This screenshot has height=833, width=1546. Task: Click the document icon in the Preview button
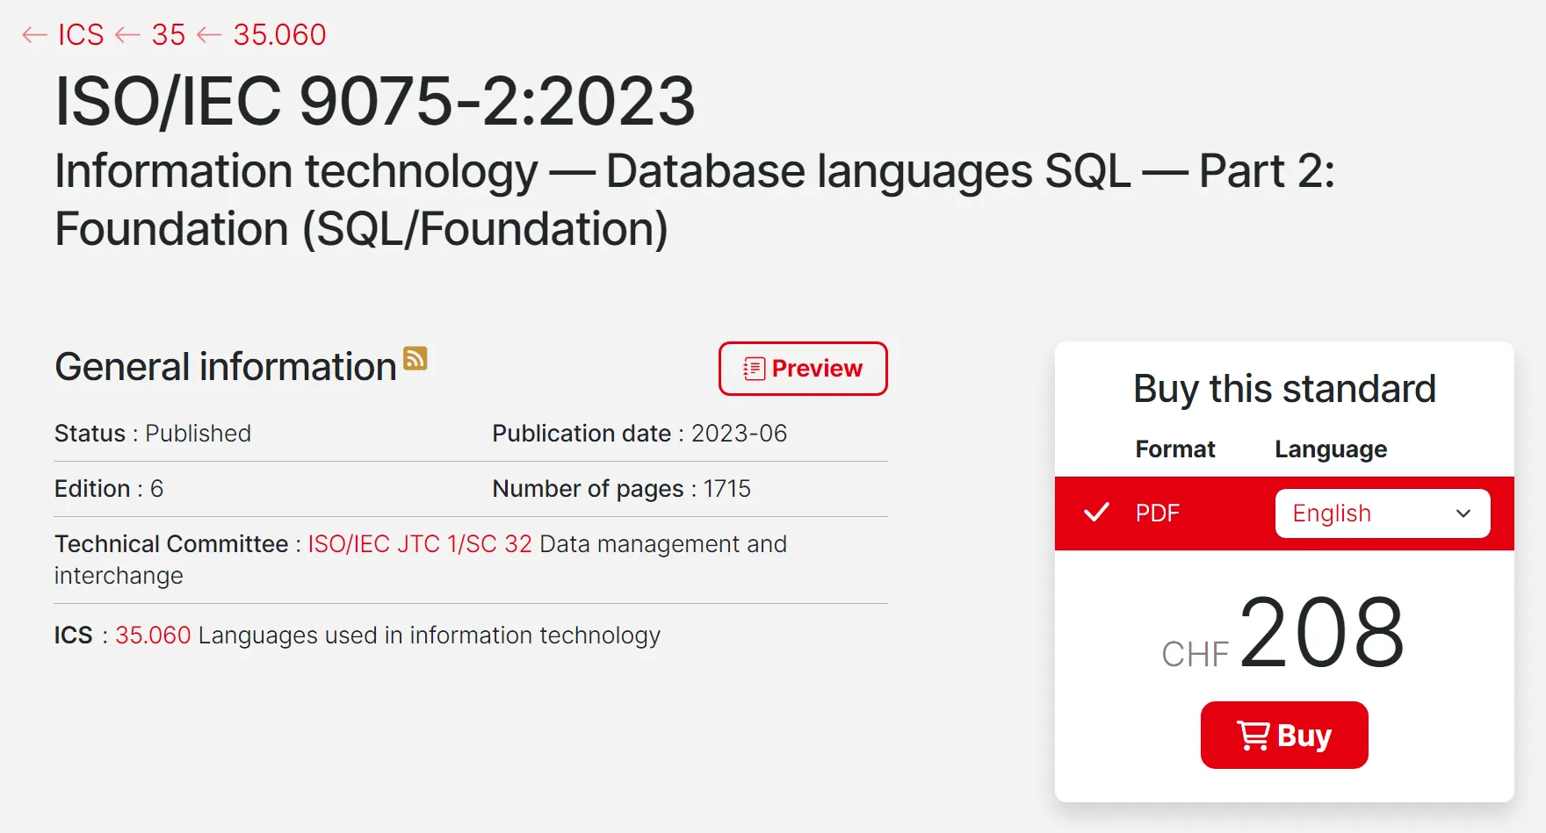754,369
